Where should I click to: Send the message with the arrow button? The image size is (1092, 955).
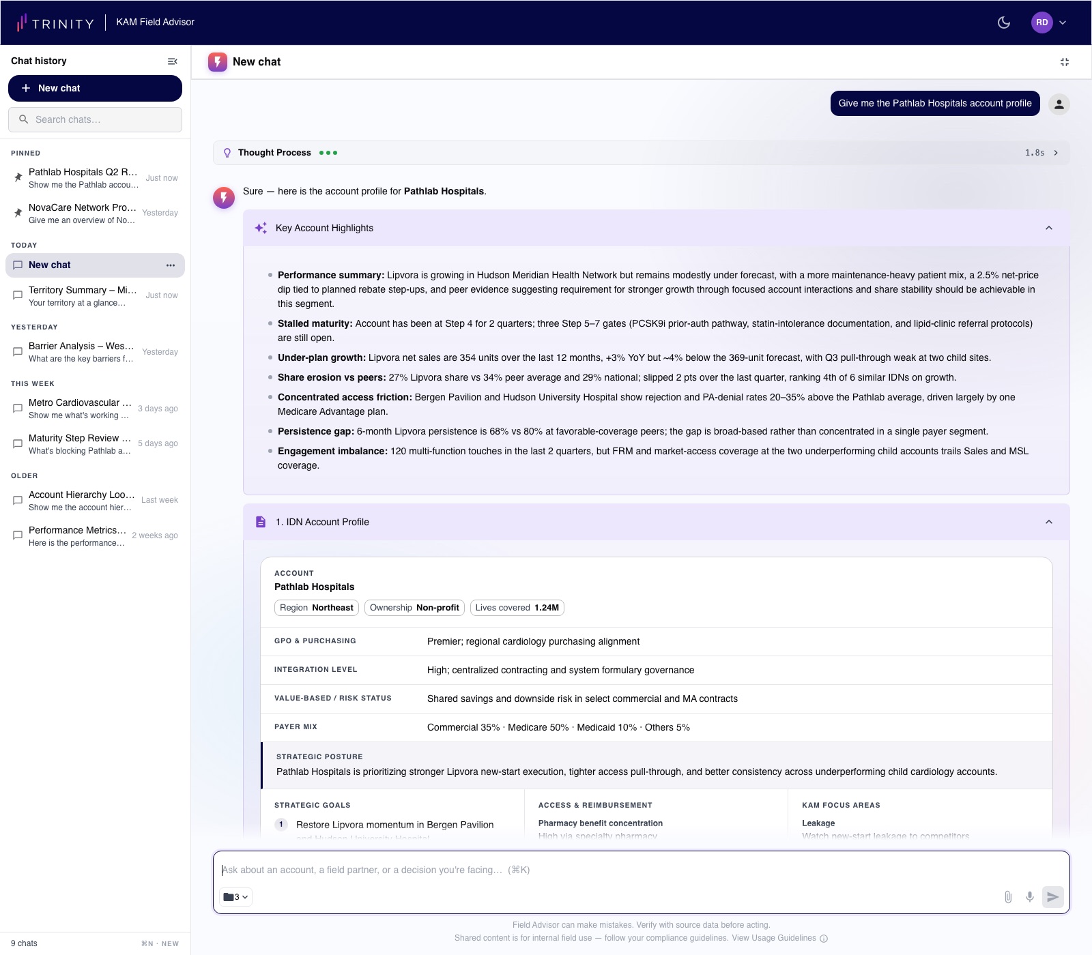tap(1053, 897)
